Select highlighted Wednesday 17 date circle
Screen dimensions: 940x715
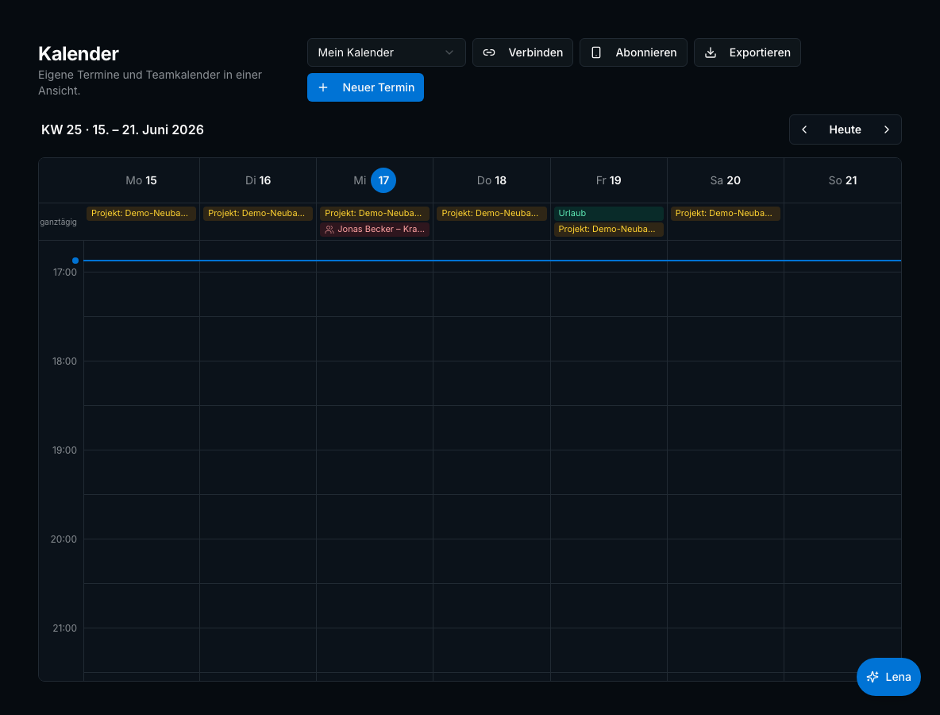point(383,180)
